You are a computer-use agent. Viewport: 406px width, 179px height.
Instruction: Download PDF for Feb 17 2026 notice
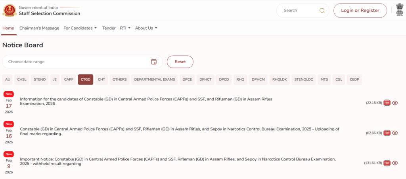coord(387,103)
